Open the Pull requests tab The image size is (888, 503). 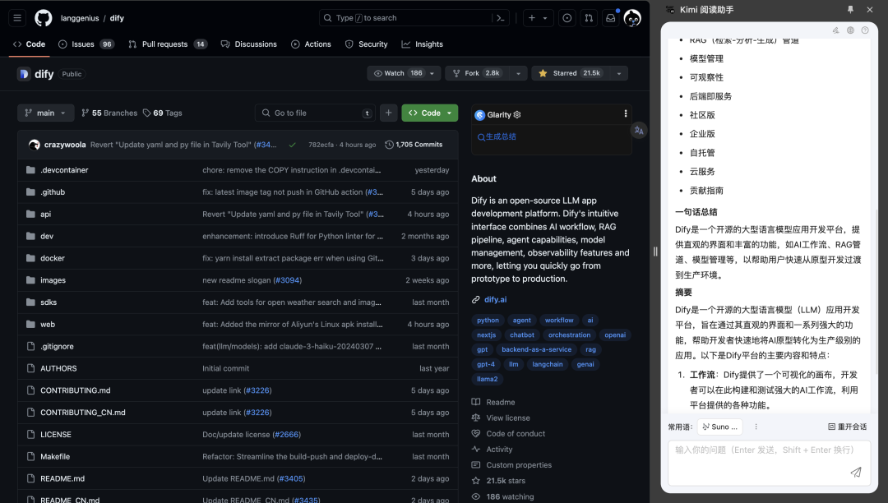point(168,44)
